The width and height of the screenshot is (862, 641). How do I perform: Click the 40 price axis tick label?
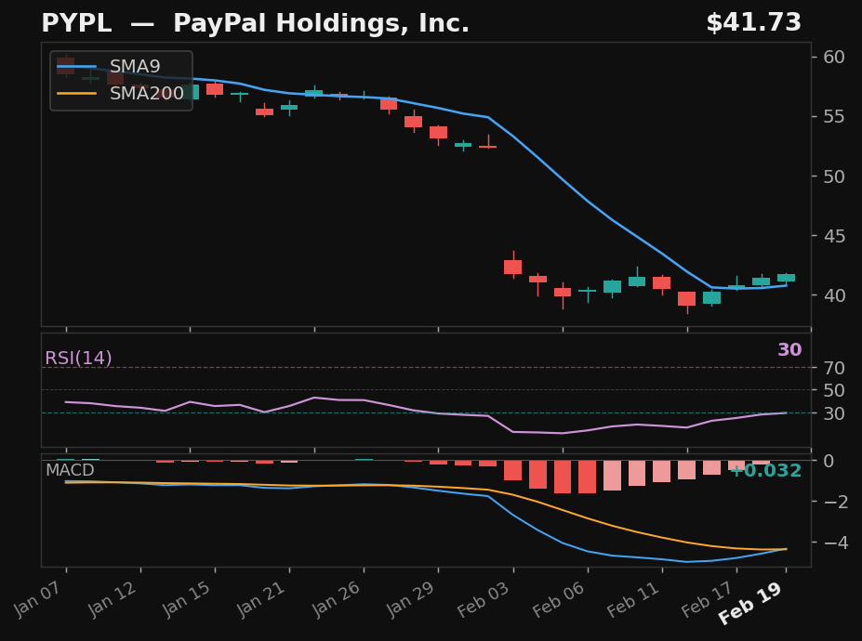coord(834,295)
